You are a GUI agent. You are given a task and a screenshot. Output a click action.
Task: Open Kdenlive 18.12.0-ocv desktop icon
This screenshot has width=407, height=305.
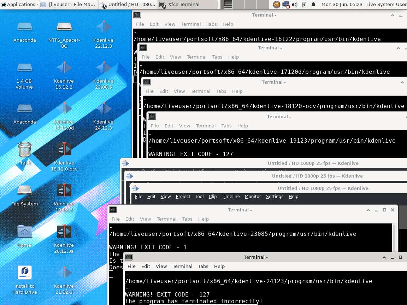[x=64, y=157]
